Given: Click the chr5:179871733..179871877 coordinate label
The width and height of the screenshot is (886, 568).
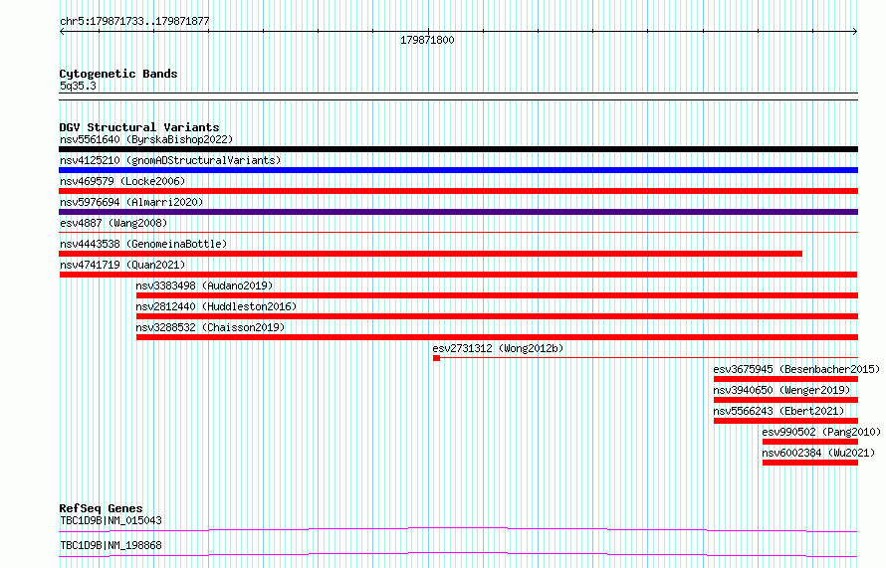Looking at the screenshot, I should pos(134,22).
